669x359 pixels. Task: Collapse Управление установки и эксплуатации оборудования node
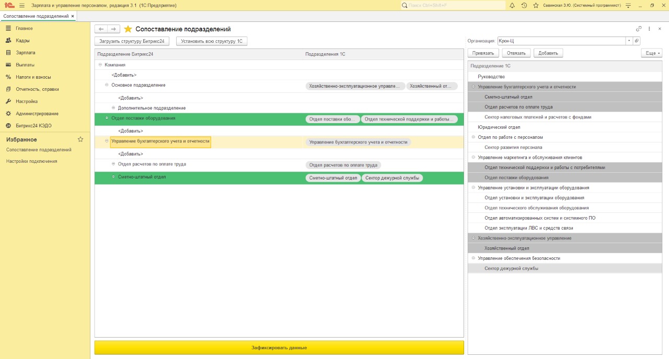(x=473, y=187)
